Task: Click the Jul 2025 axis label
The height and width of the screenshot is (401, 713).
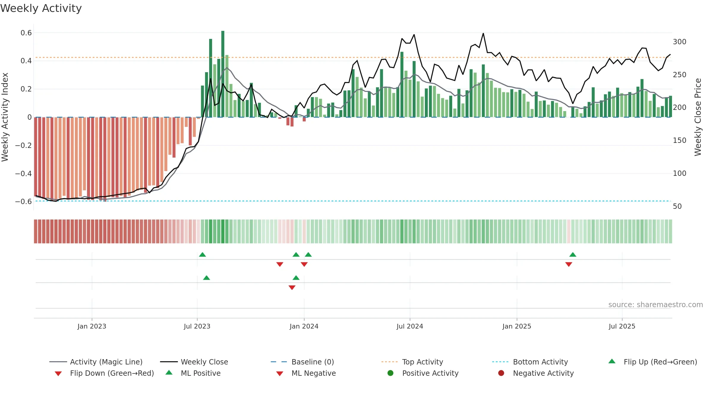Action: click(x=622, y=326)
